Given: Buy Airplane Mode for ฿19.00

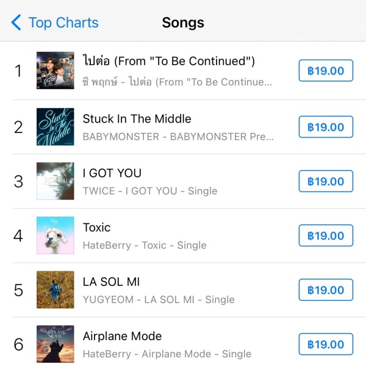Looking at the screenshot, I should point(326,344).
